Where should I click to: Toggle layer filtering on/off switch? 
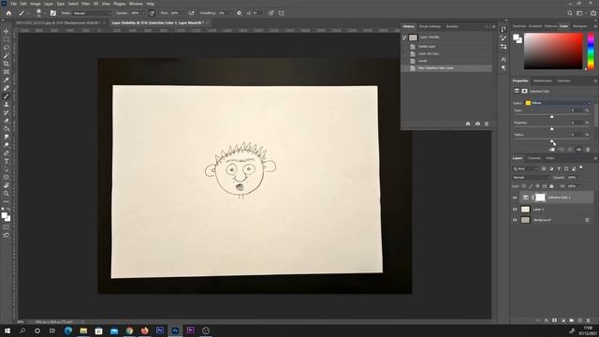581,168
